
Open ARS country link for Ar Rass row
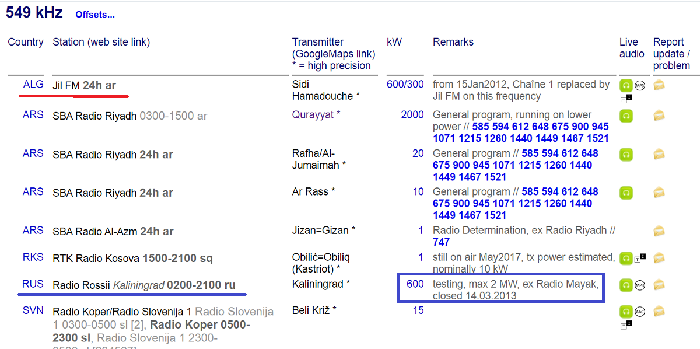33,191
